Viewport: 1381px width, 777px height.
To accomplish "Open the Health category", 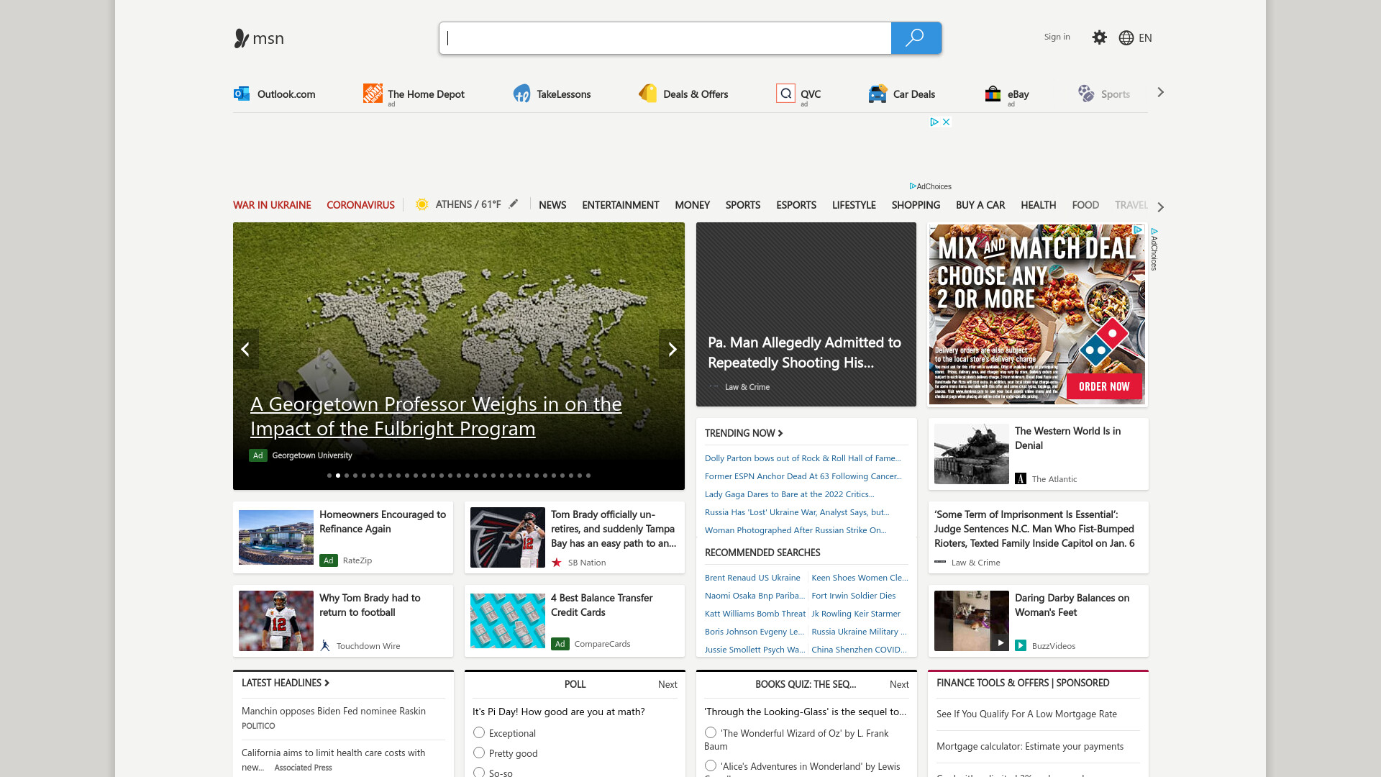I will (x=1038, y=205).
